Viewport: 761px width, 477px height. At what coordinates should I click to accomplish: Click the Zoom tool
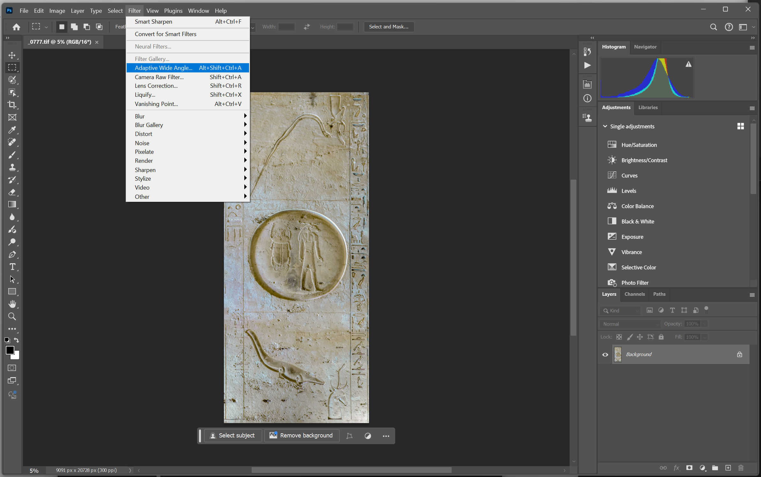[12, 316]
